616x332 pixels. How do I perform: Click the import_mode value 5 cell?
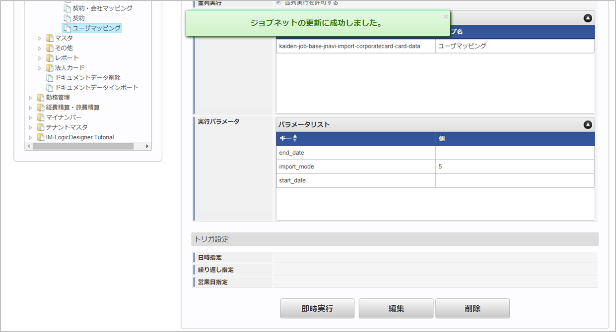point(515,166)
